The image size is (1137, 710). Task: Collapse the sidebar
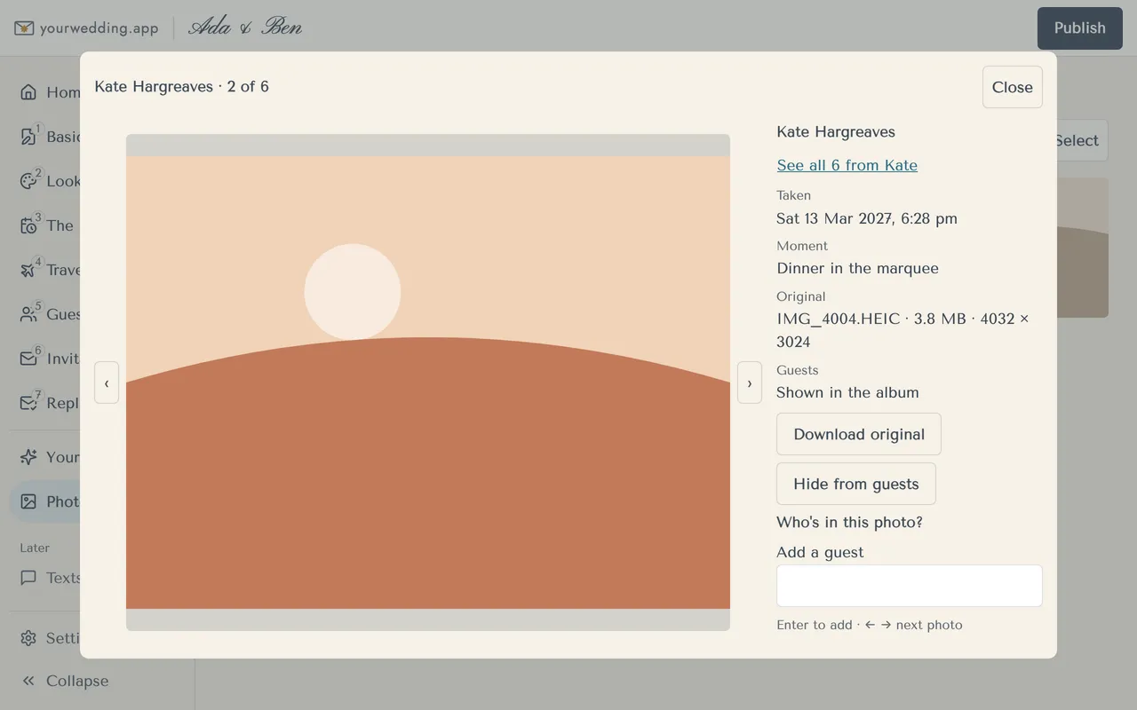coord(65,681)
